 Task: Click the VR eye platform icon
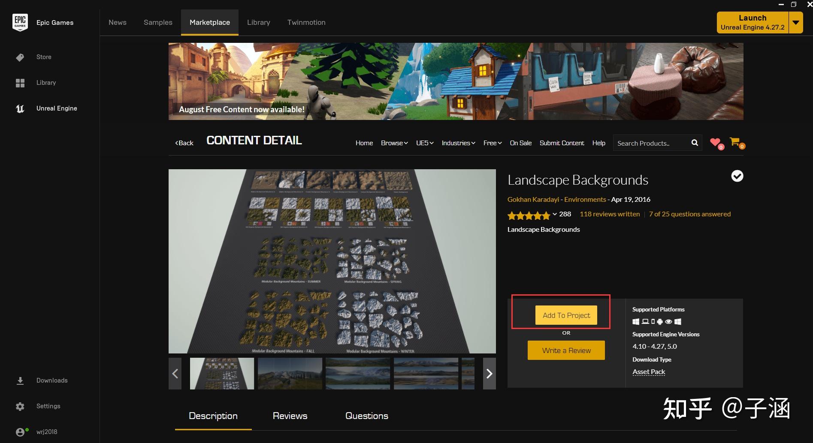click(668, 322)
